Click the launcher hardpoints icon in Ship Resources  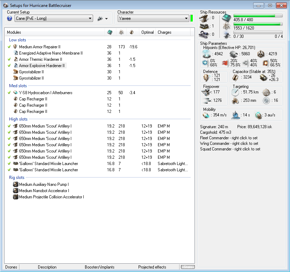[x=204, y=26]
